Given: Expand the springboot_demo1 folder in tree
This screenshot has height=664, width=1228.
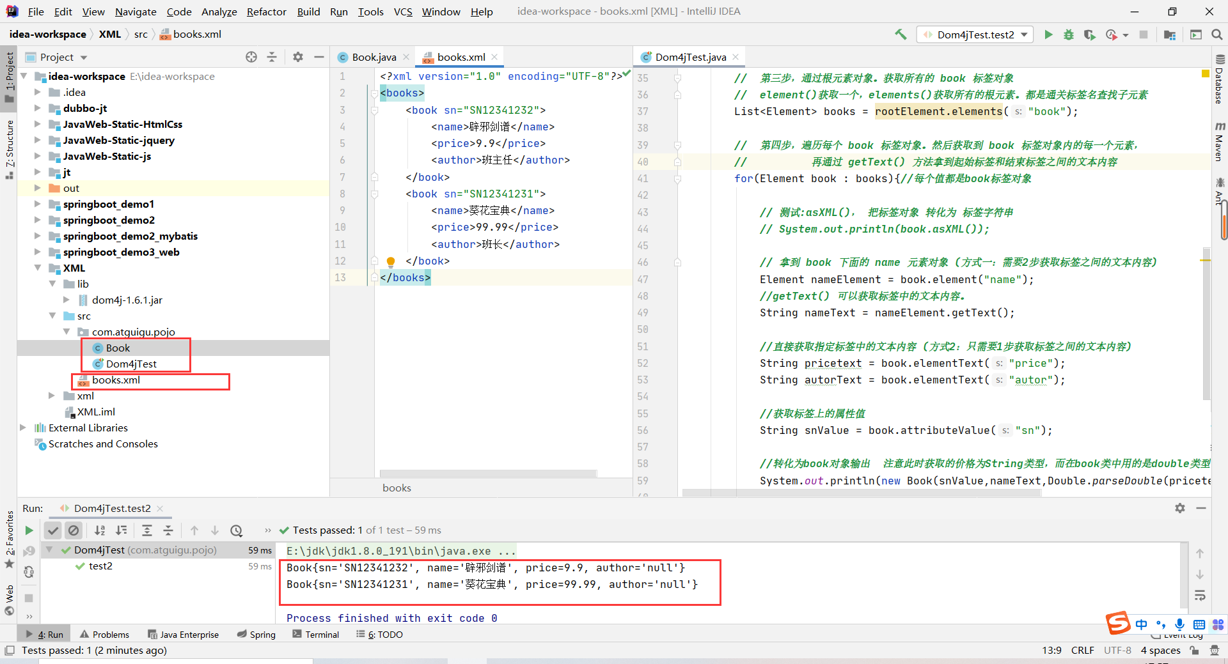Looking at the screenshot, I should (37, 204).
